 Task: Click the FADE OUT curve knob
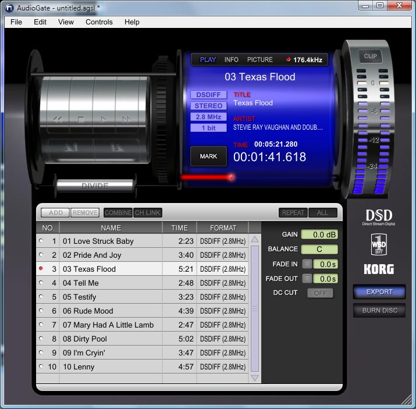point(307,279)
